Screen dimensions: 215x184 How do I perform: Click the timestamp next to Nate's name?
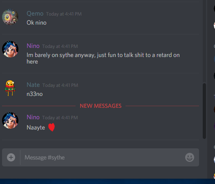tap(60, 85)
